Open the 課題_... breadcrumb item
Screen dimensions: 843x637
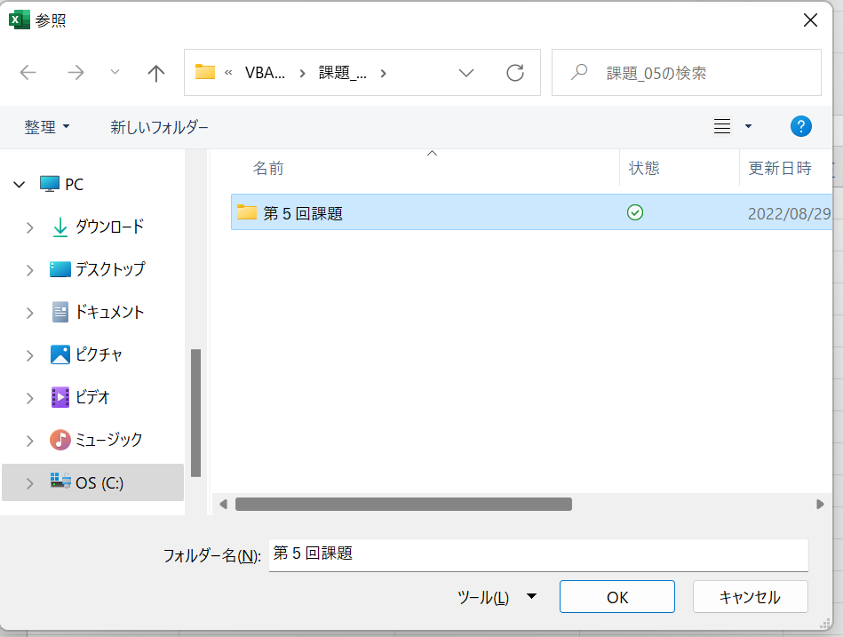click(342, 73)
